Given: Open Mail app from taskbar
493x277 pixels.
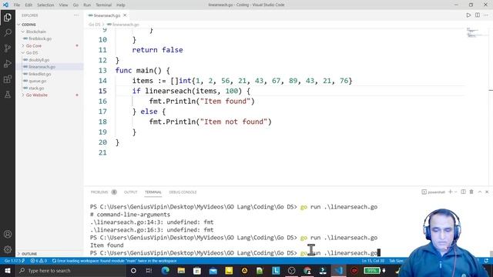Looking at the screenshot, I should pyautogui.click(x=213, y=270).
